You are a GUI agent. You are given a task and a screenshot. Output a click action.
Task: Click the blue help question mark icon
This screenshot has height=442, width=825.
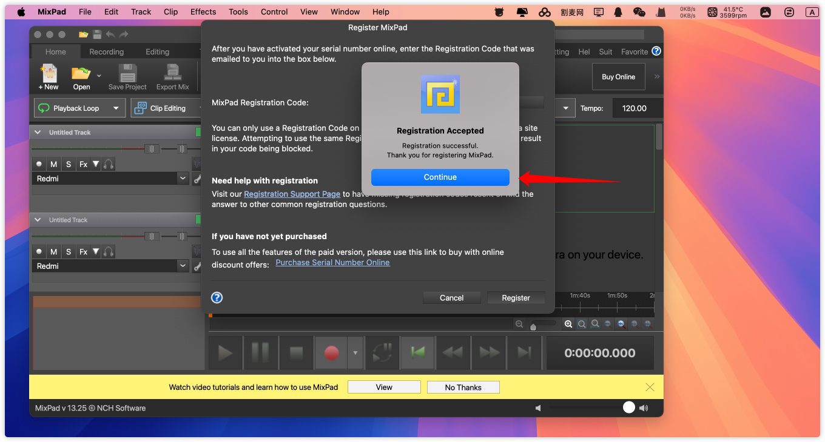pyautogui.click(x=217, y=297)
